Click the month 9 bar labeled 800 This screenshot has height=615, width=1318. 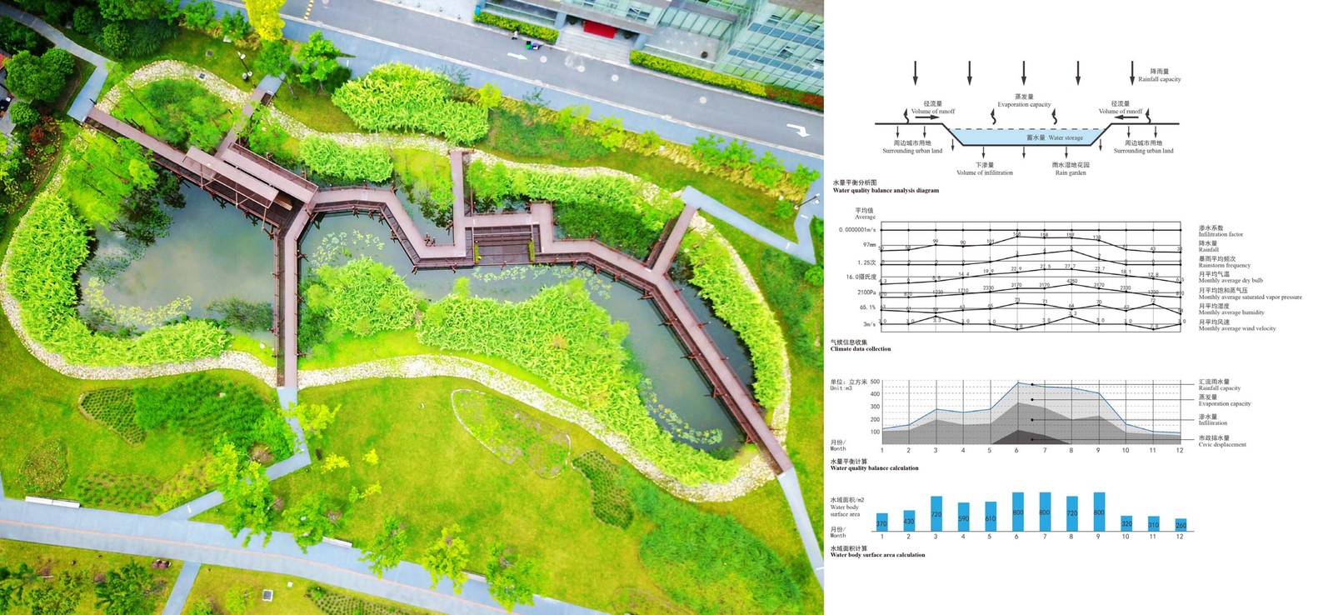click(x=1098, y=512)
